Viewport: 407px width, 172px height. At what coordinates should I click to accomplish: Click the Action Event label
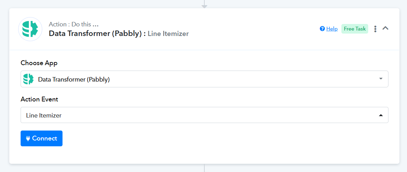(39, 99)
